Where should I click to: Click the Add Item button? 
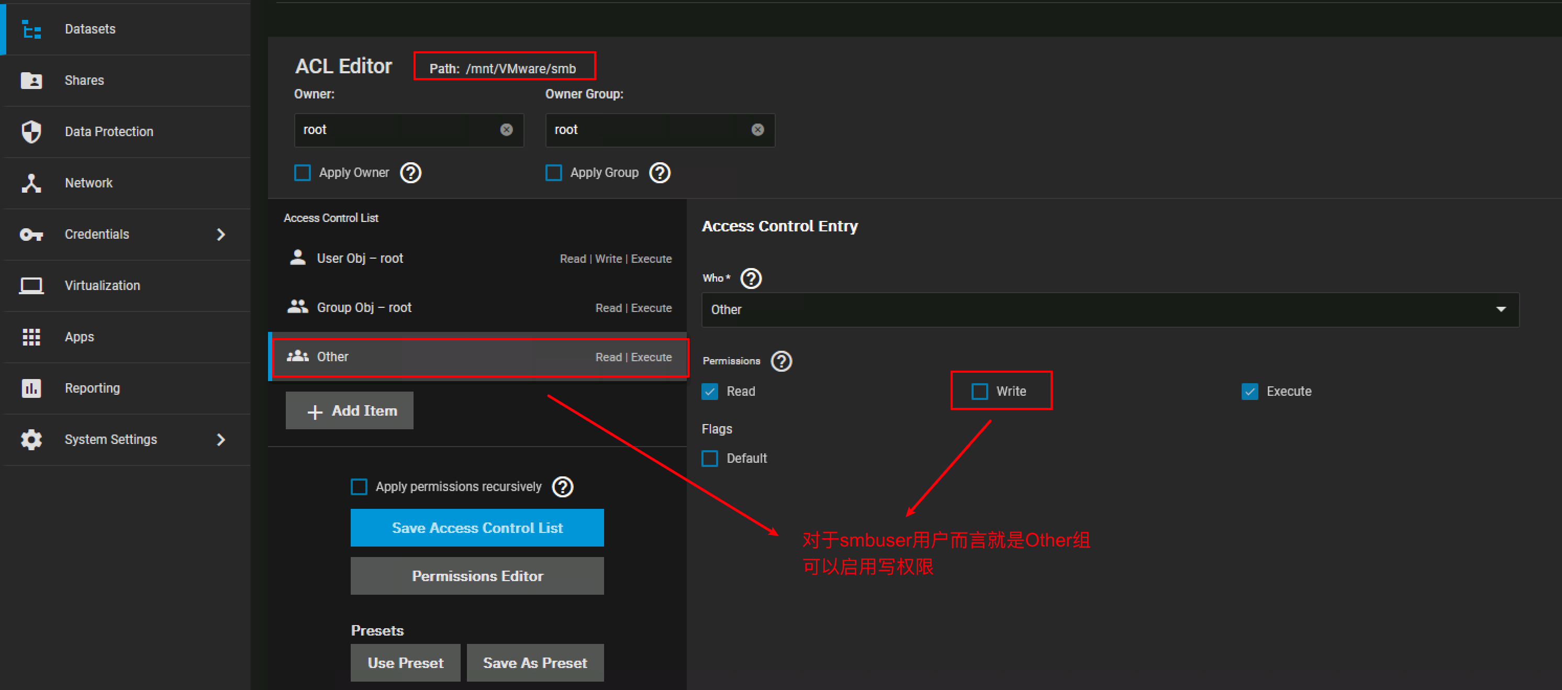point(349,411)
